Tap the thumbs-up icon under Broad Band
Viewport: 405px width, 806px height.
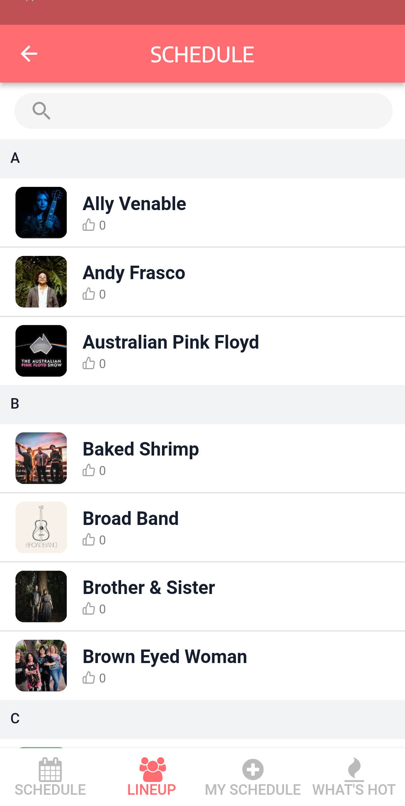click(x=89, y=540)
